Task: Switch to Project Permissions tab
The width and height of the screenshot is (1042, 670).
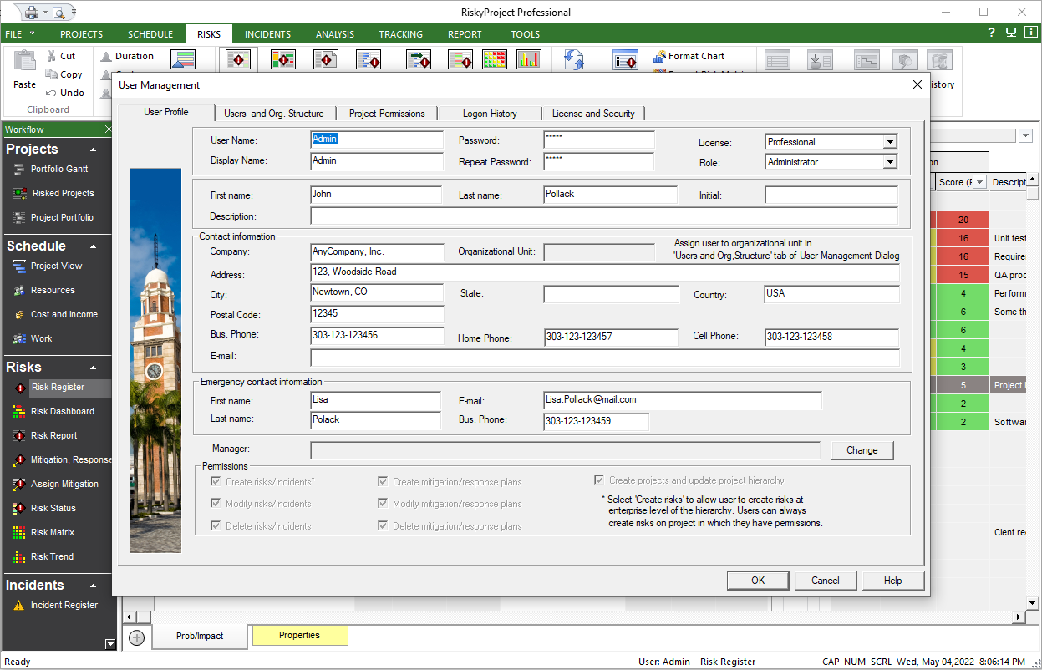Action: click(x=387, y=114)
